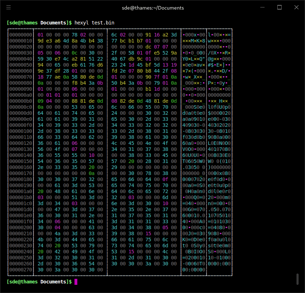Image resolution: width=305 pixels, height=293 pixels.
Task: Click the offset 00000140
Action: 21,155
